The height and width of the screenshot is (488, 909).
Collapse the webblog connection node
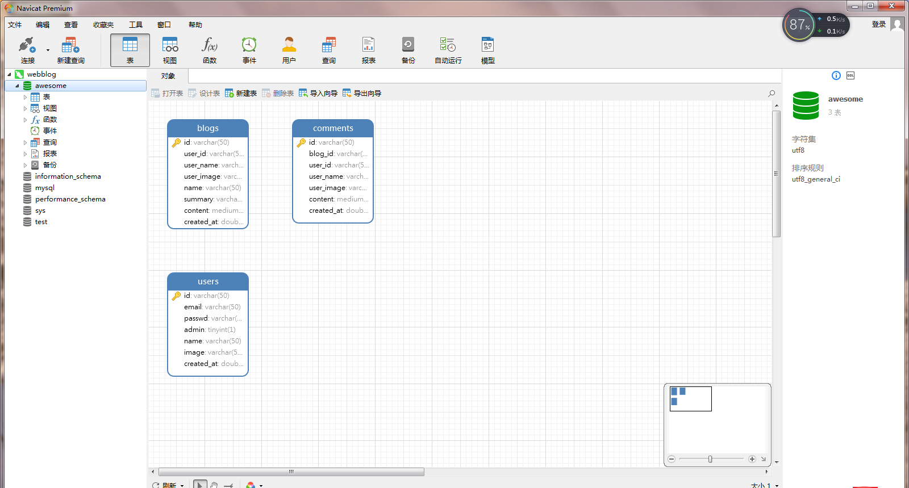pos(9,74)
